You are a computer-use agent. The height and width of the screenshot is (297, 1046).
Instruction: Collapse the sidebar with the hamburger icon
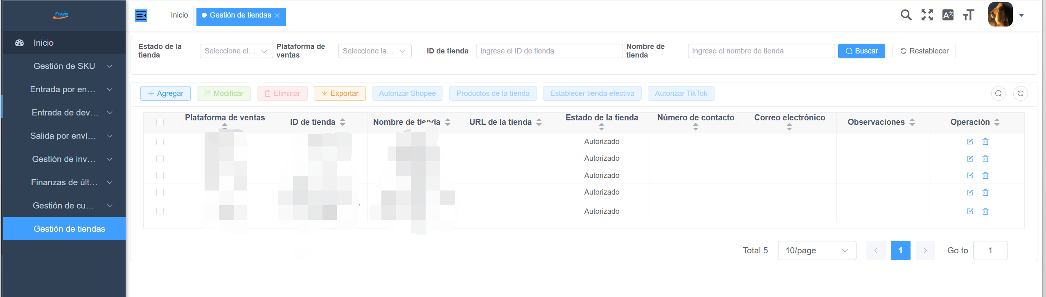click(141, 16)
